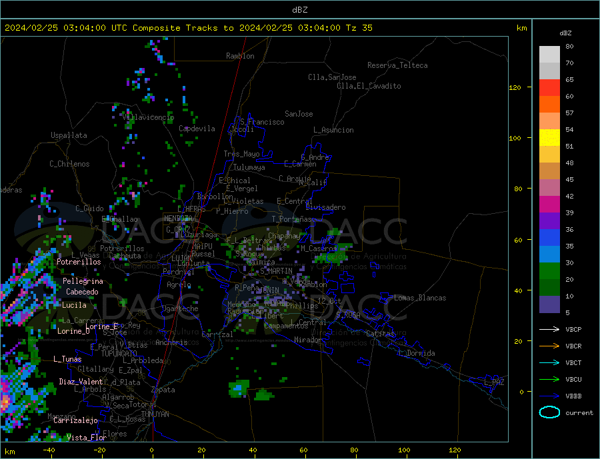The image size is (600, 459).
Task: Click the Reserva_Telteca label
Action: point(397,65)
